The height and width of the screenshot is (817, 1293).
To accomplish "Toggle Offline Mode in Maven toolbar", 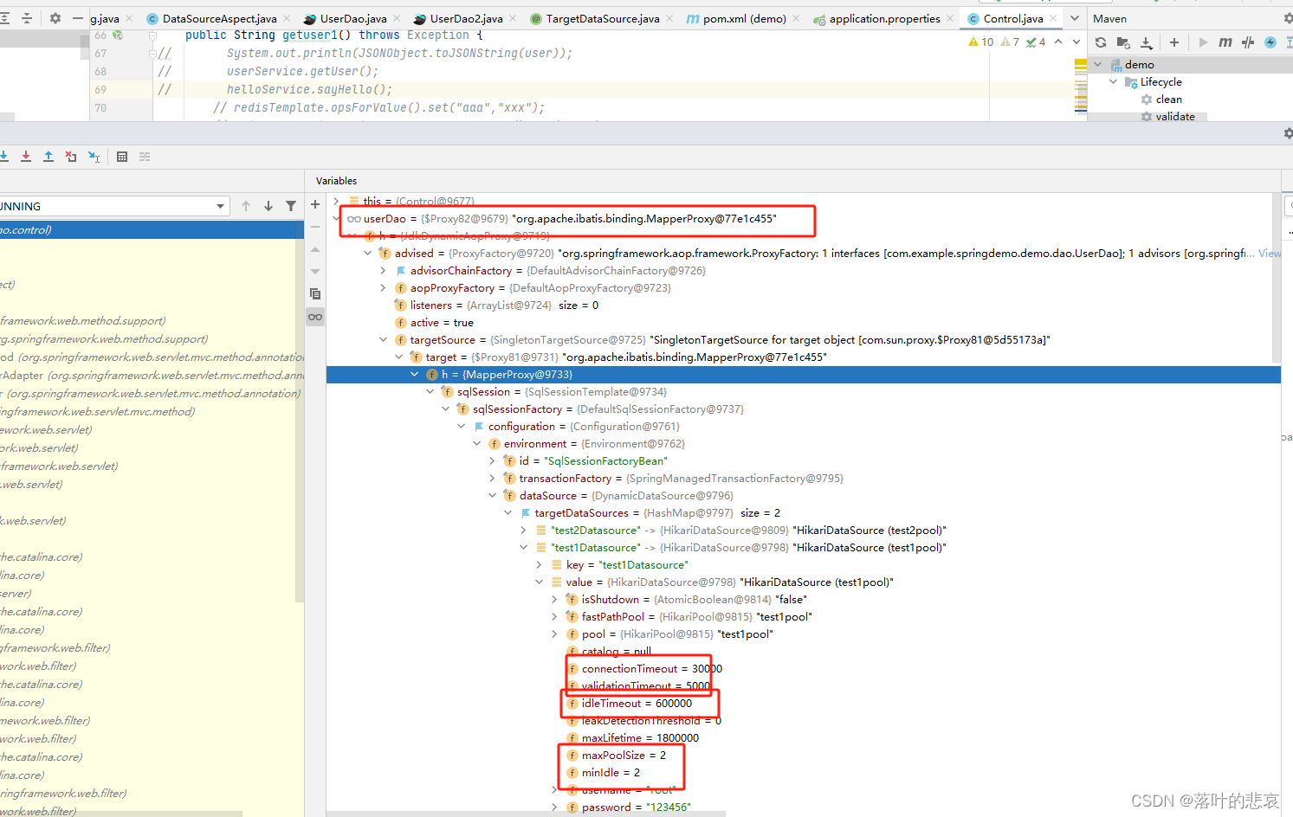I will point(1248,42).
